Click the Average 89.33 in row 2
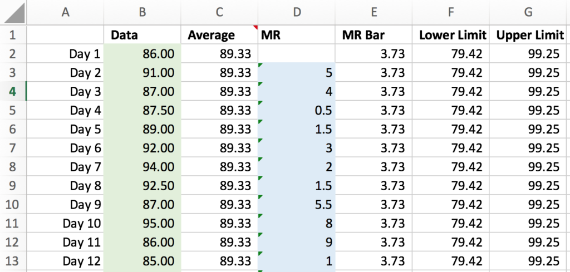The width and height of the screenshot is (570, 272). pos(219,54)
